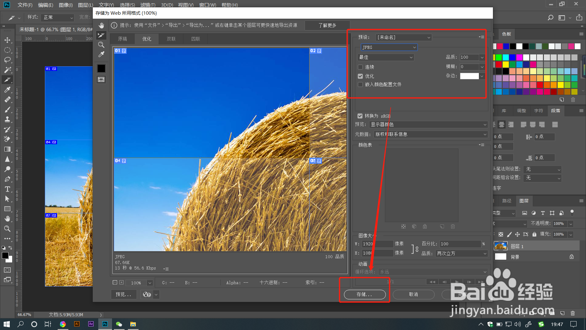Open the 预设 preset dropdown

pyautogui.click(x=403, y=37)
